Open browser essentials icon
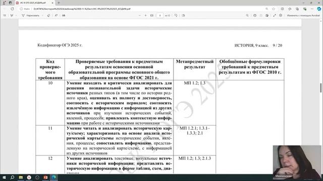This screenshot has width=323, height=181. (x=305, y=9)
